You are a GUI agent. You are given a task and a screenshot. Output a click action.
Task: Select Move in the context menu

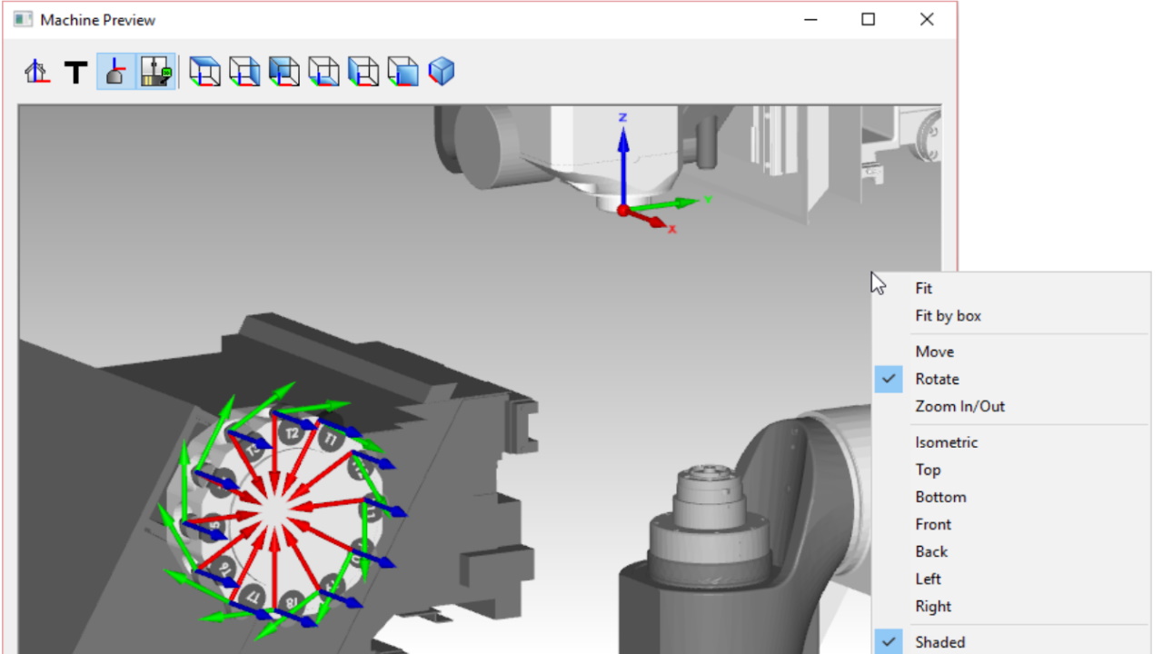point(934,352)
